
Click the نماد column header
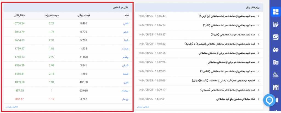(127, 15)
